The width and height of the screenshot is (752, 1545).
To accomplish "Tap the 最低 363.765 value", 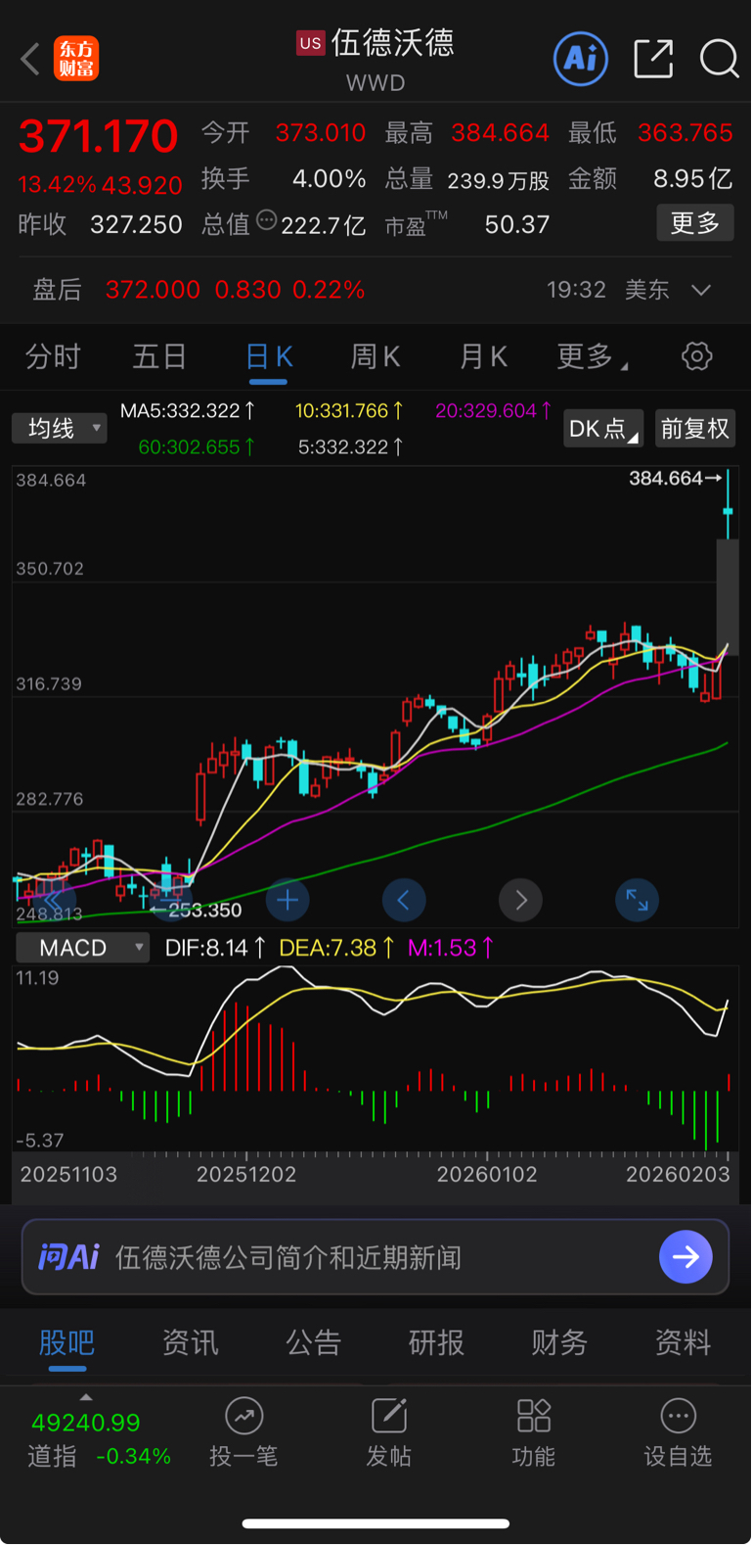I will click(686, 132).
